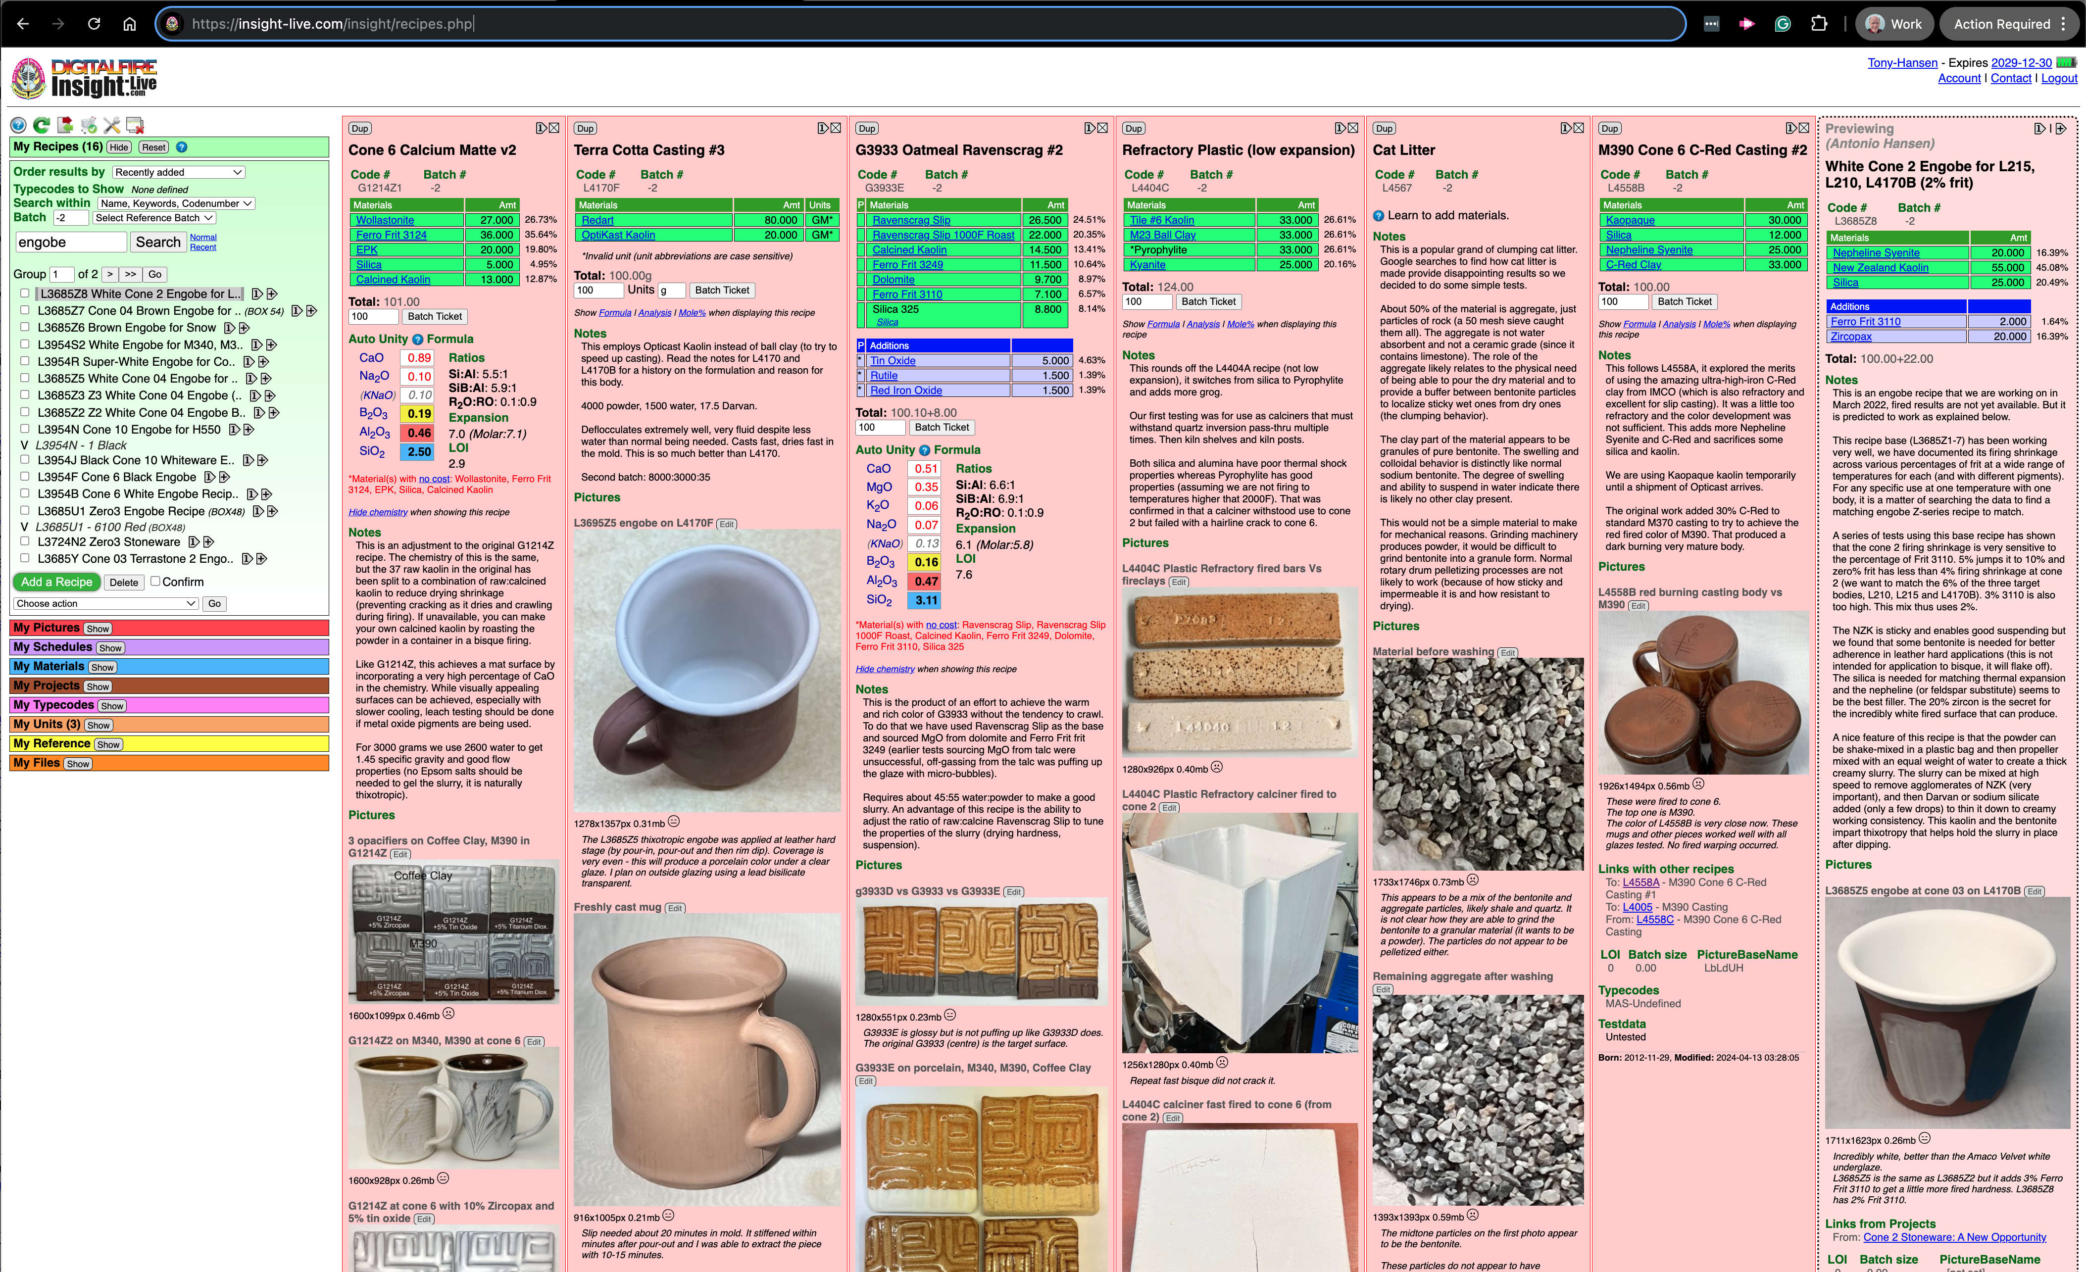
Task: Click the engobe search text field
Action: pyautogui.click(x=71, y=242)
